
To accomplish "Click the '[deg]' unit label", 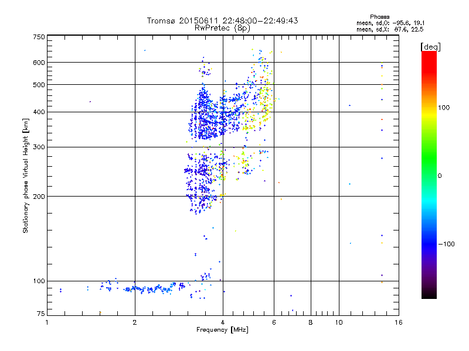I will (430, 47).
